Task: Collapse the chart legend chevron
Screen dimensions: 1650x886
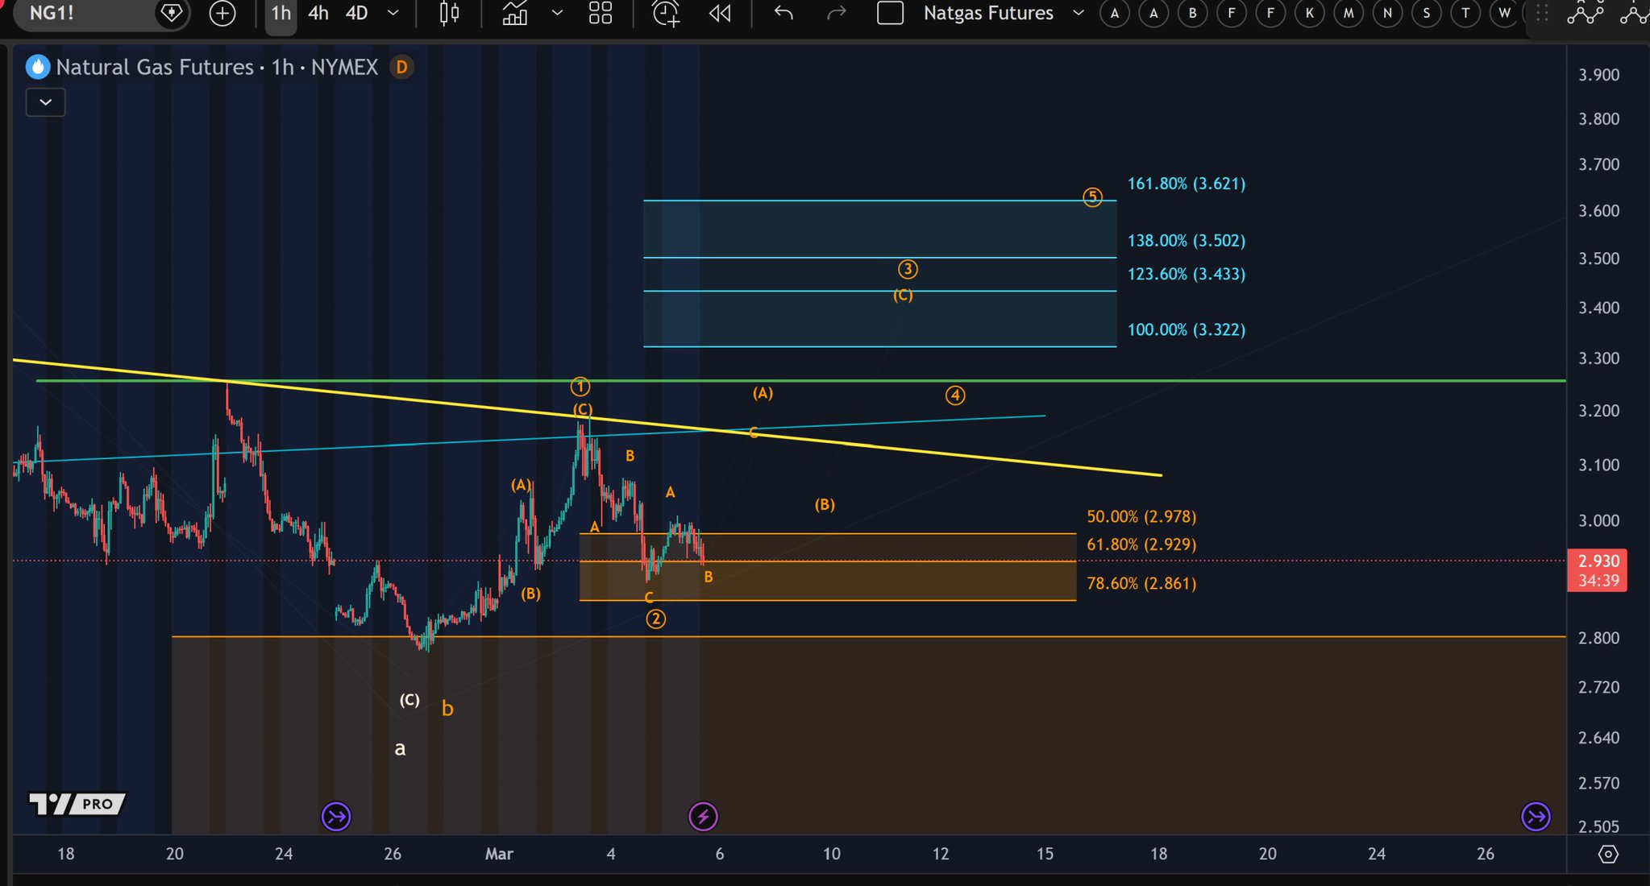Action: tap(45, 102)
